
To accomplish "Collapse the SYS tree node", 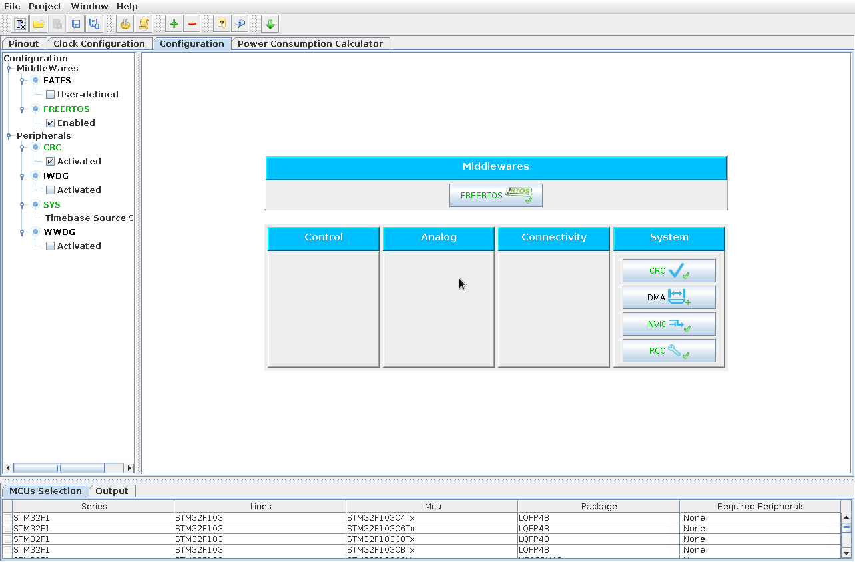I will point(22,205).
